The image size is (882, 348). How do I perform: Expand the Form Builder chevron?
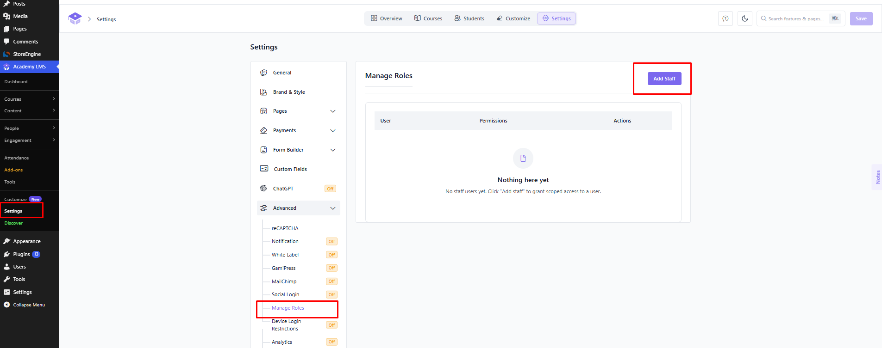point(332,150)
